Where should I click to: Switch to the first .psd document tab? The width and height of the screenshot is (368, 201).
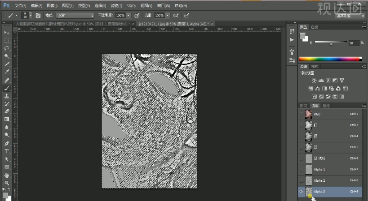coord(73,24)
